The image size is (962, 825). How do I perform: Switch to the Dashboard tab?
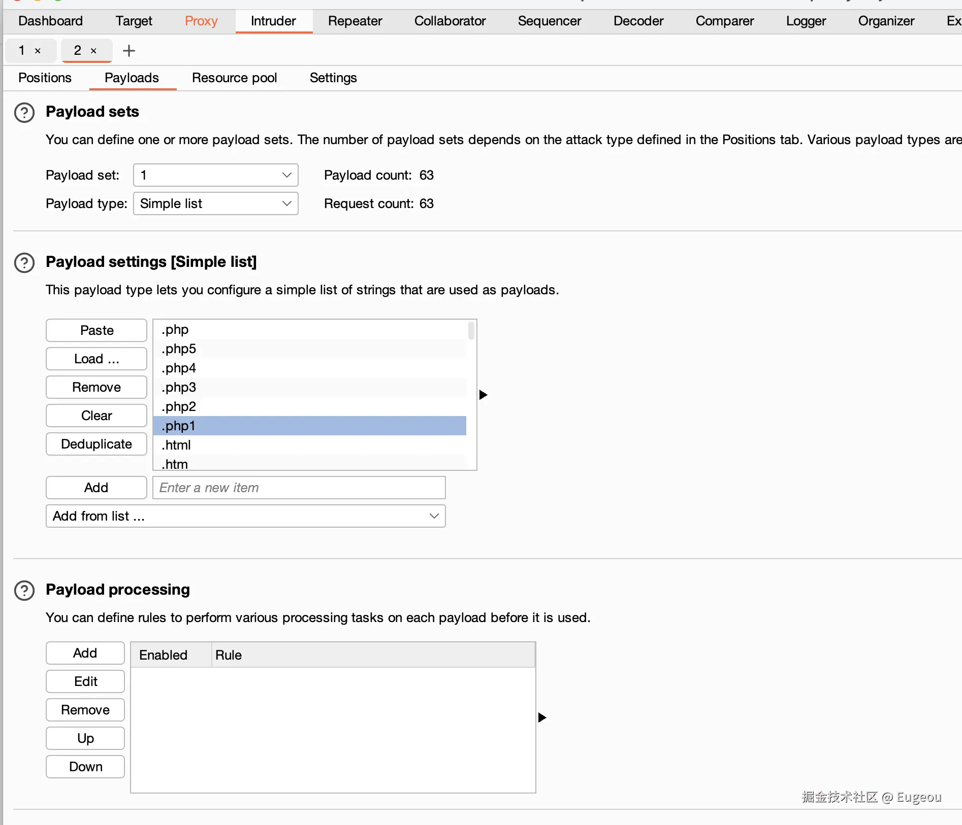click(x=50, y=21)
